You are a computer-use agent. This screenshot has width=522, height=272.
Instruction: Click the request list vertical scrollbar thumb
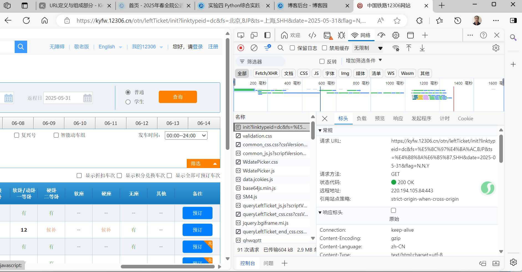pyautogui.click(x=313, y=130)
